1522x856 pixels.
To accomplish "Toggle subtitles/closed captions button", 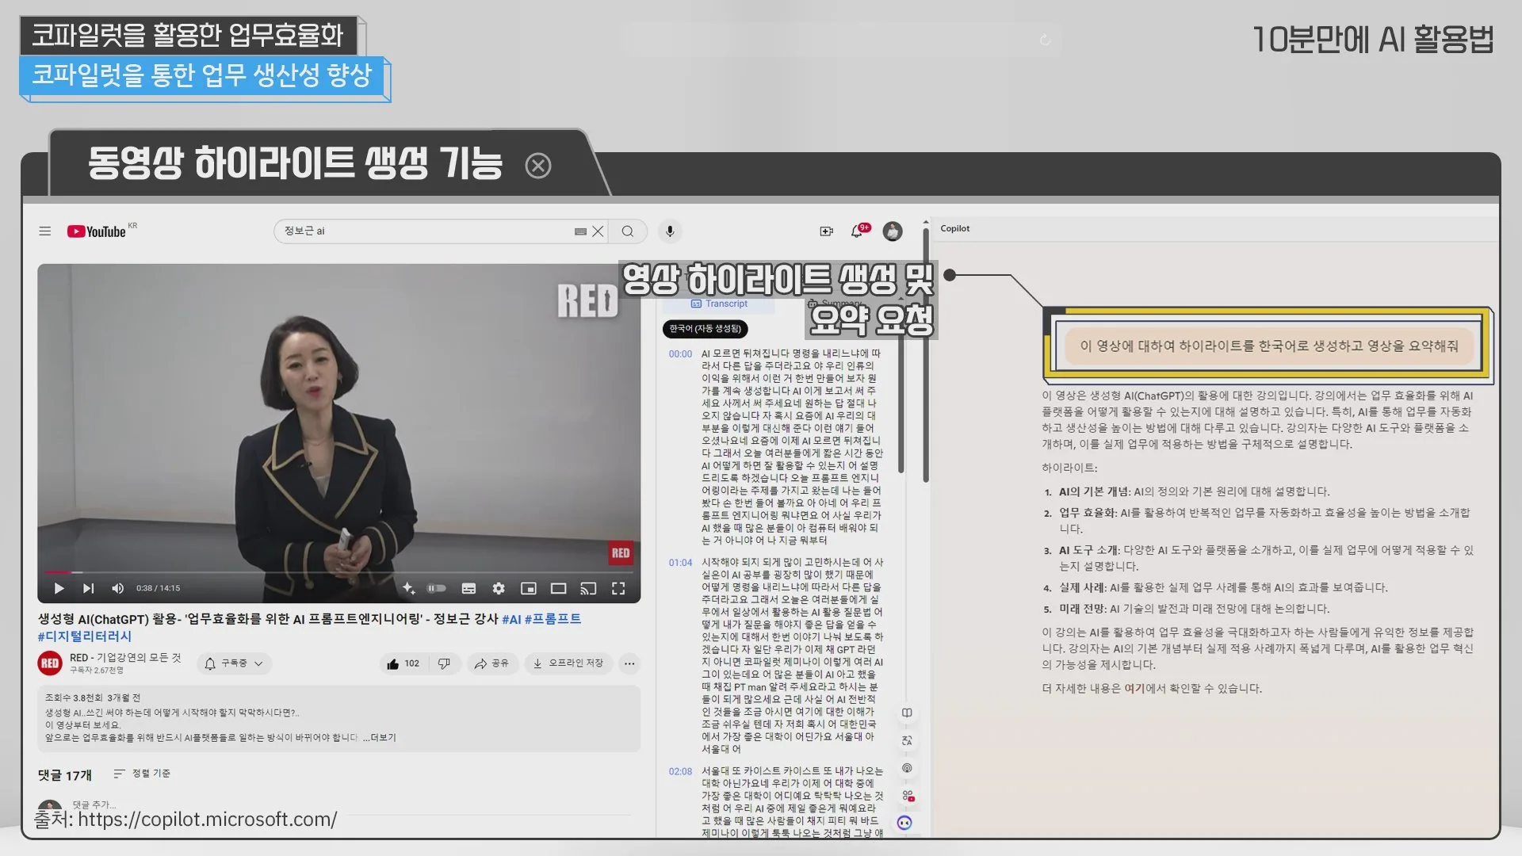I will 468,588.
